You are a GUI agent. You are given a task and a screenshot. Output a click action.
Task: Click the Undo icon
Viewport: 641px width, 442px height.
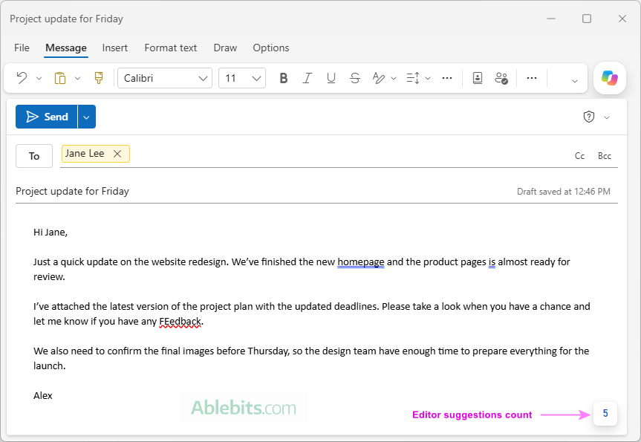click(22, 78)
